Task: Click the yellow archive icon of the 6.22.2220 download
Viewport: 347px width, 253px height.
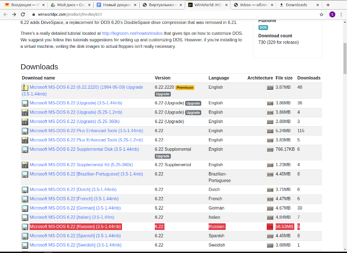Action: (25, 87)
